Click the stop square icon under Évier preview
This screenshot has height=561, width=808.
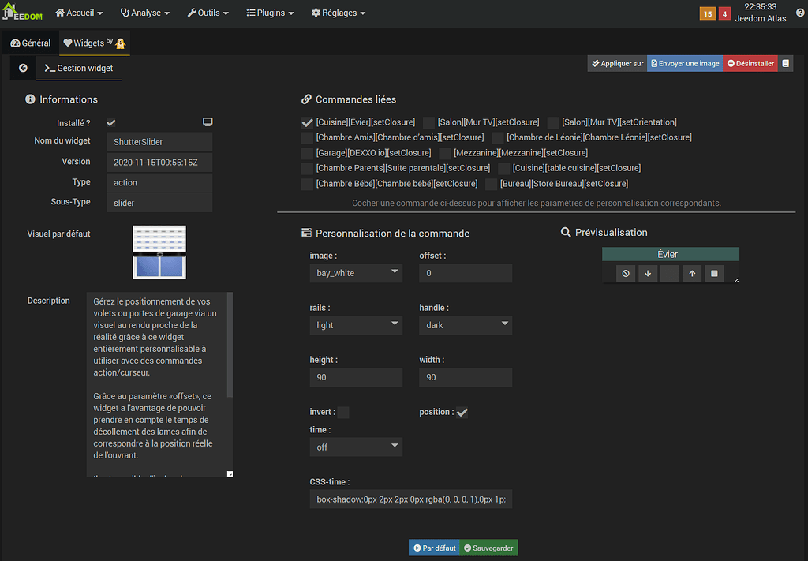tap(714, 273)
